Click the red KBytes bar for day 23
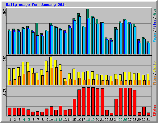Viewport: 158px width, 123px height. click(x=111, y=114)
